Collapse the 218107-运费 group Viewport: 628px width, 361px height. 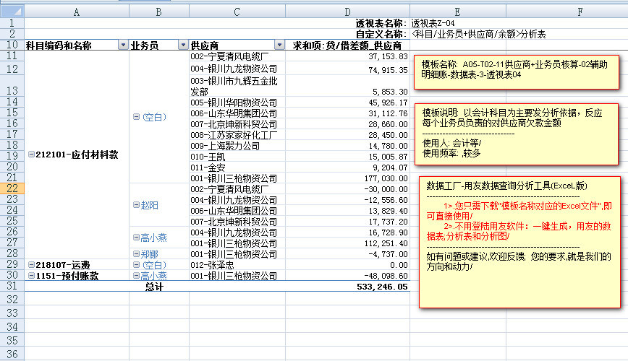30,265
